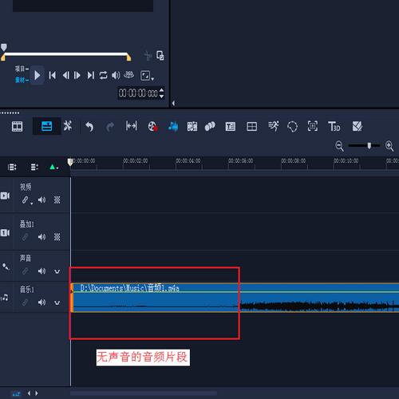Toggle ripple editing on 视频 track
Screen dimensions: 399x399
[25, 199]
